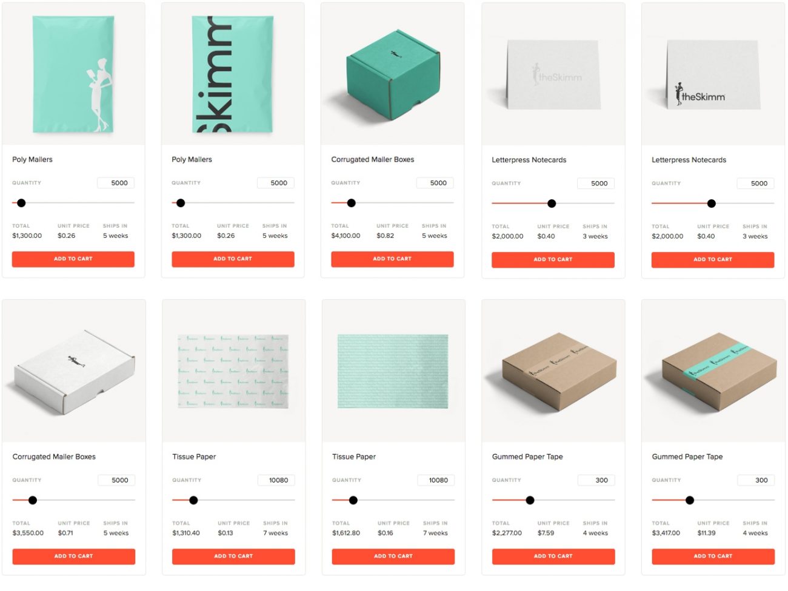Image resolution: width=788 pixels, height=591 pixels.
Task: Click $2,277.00 Gummed Paper Tape slider handle
Action: (x=530, y=500)
